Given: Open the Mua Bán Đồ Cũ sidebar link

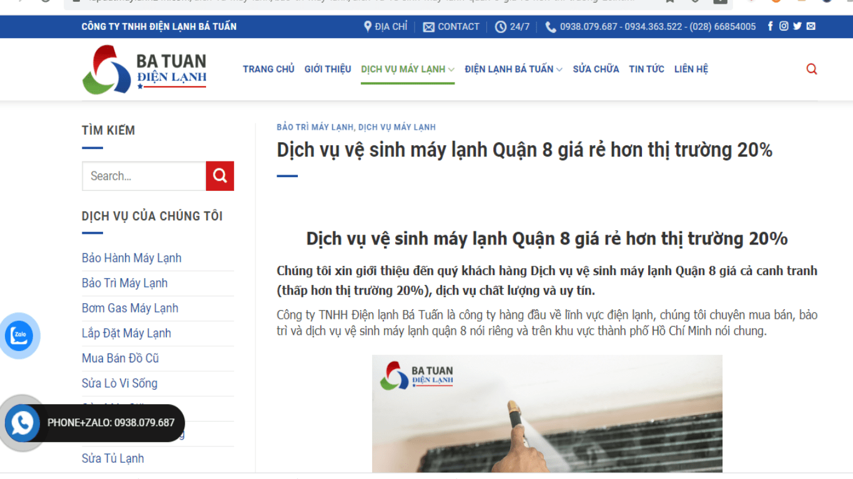Looking at the screenshot, I should pos(121,358).
